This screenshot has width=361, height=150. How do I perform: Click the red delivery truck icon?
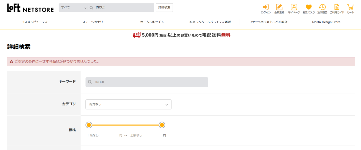pos(137,35)
